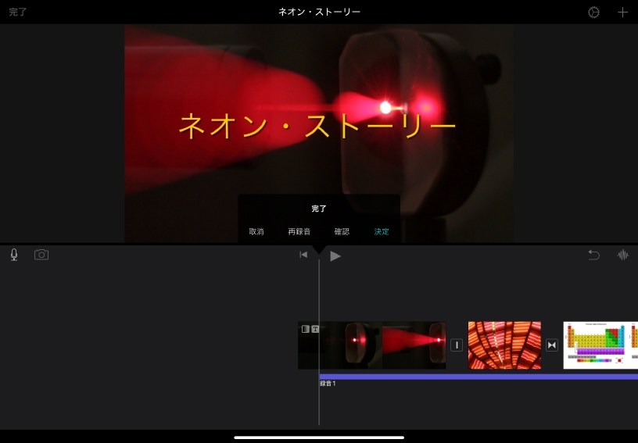Select the purple 録音1 audio track

point(478,377)
